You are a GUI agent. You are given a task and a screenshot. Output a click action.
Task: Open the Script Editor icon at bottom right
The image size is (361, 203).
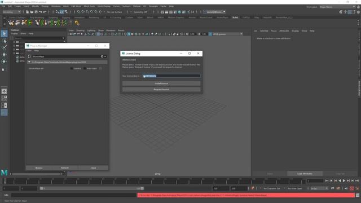[x=358, y=195]
